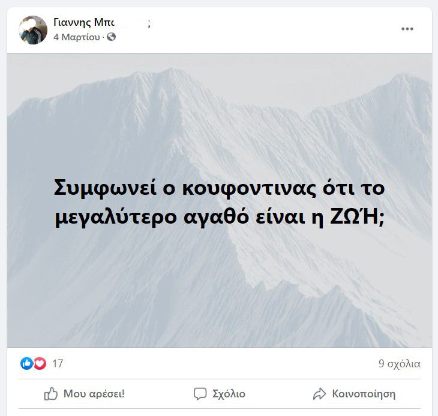This screenshot has width=438, height=416.
Task: Click the line starting μεγαλύτερο αγαθό
Action: pos(219,217)
